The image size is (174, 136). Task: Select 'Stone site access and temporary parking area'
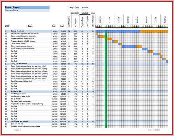coord(25,126)
